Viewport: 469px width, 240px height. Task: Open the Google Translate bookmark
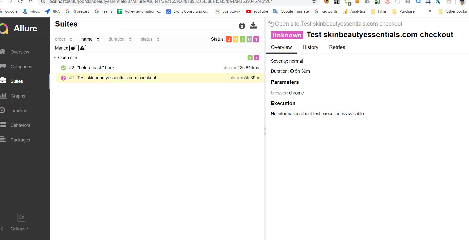pyautogui.click(x=291, y=11)
